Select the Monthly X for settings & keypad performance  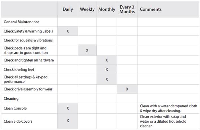pos(107,79)
